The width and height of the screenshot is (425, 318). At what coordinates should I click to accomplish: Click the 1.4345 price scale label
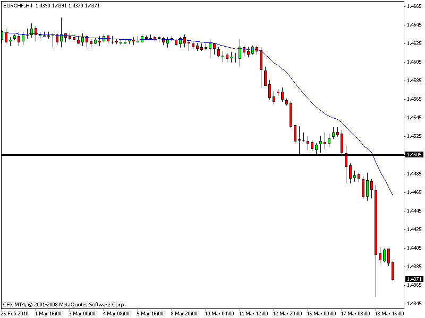pyautogui.click(x=413, y=304)
